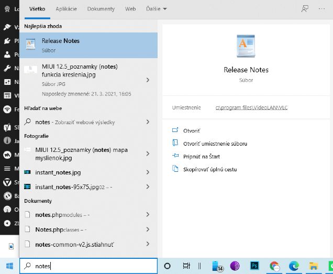Viewport: 333px width, 274px height.
Task: Switch to the Aplikácie tab
Action: point(66,9)
